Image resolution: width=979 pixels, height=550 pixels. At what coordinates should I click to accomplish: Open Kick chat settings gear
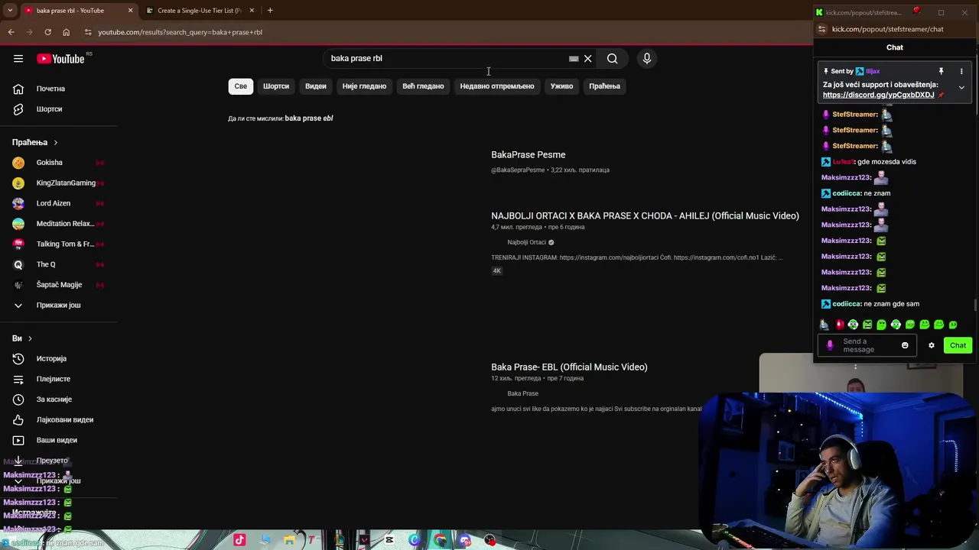(931, 345)
